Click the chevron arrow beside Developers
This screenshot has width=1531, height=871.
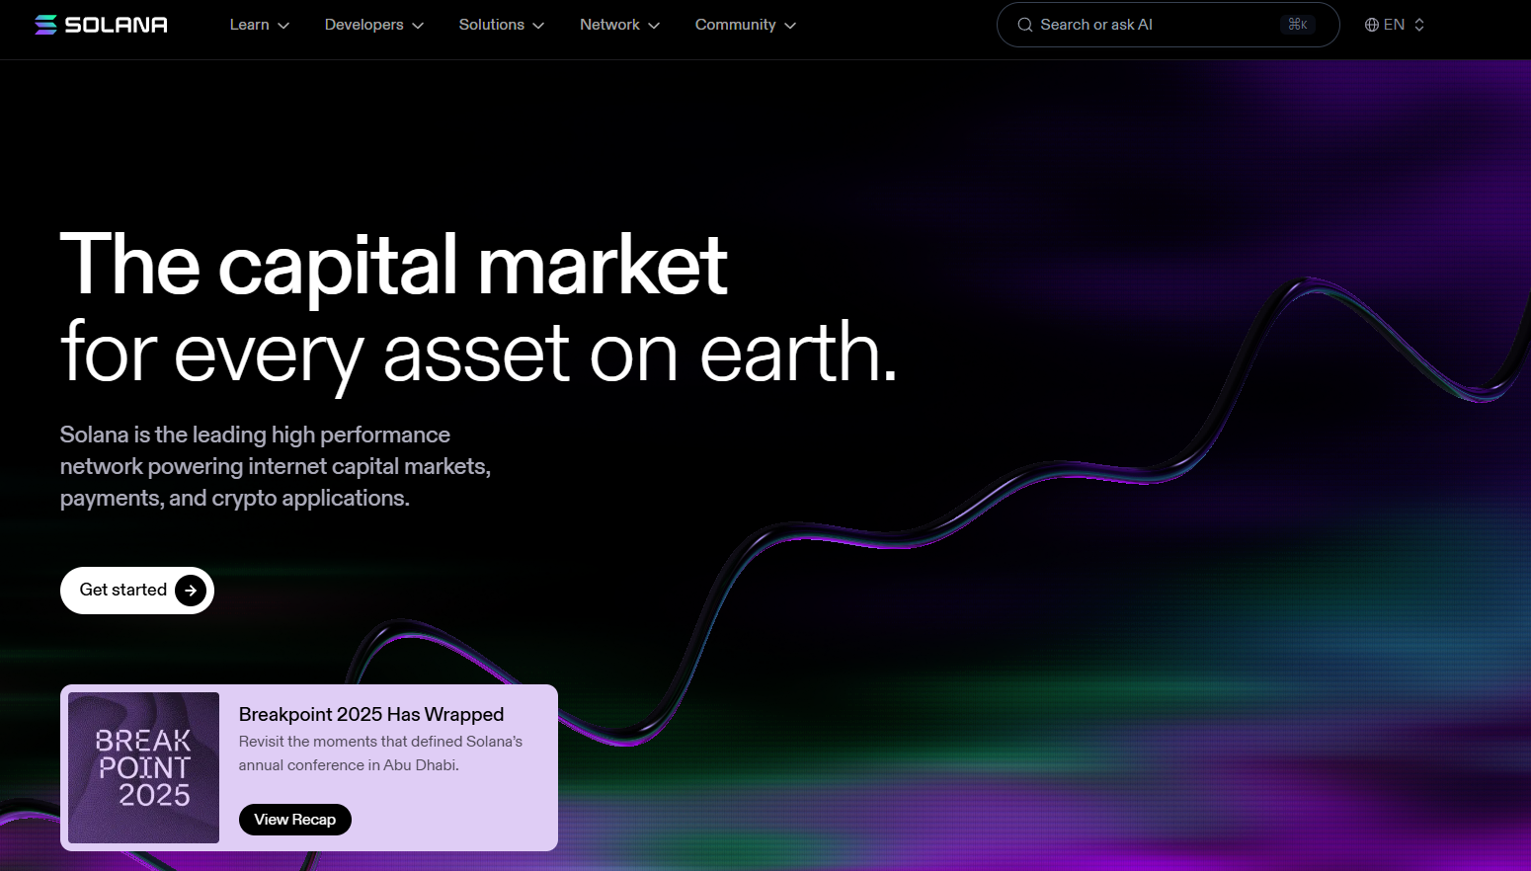(x=418, y=26)
